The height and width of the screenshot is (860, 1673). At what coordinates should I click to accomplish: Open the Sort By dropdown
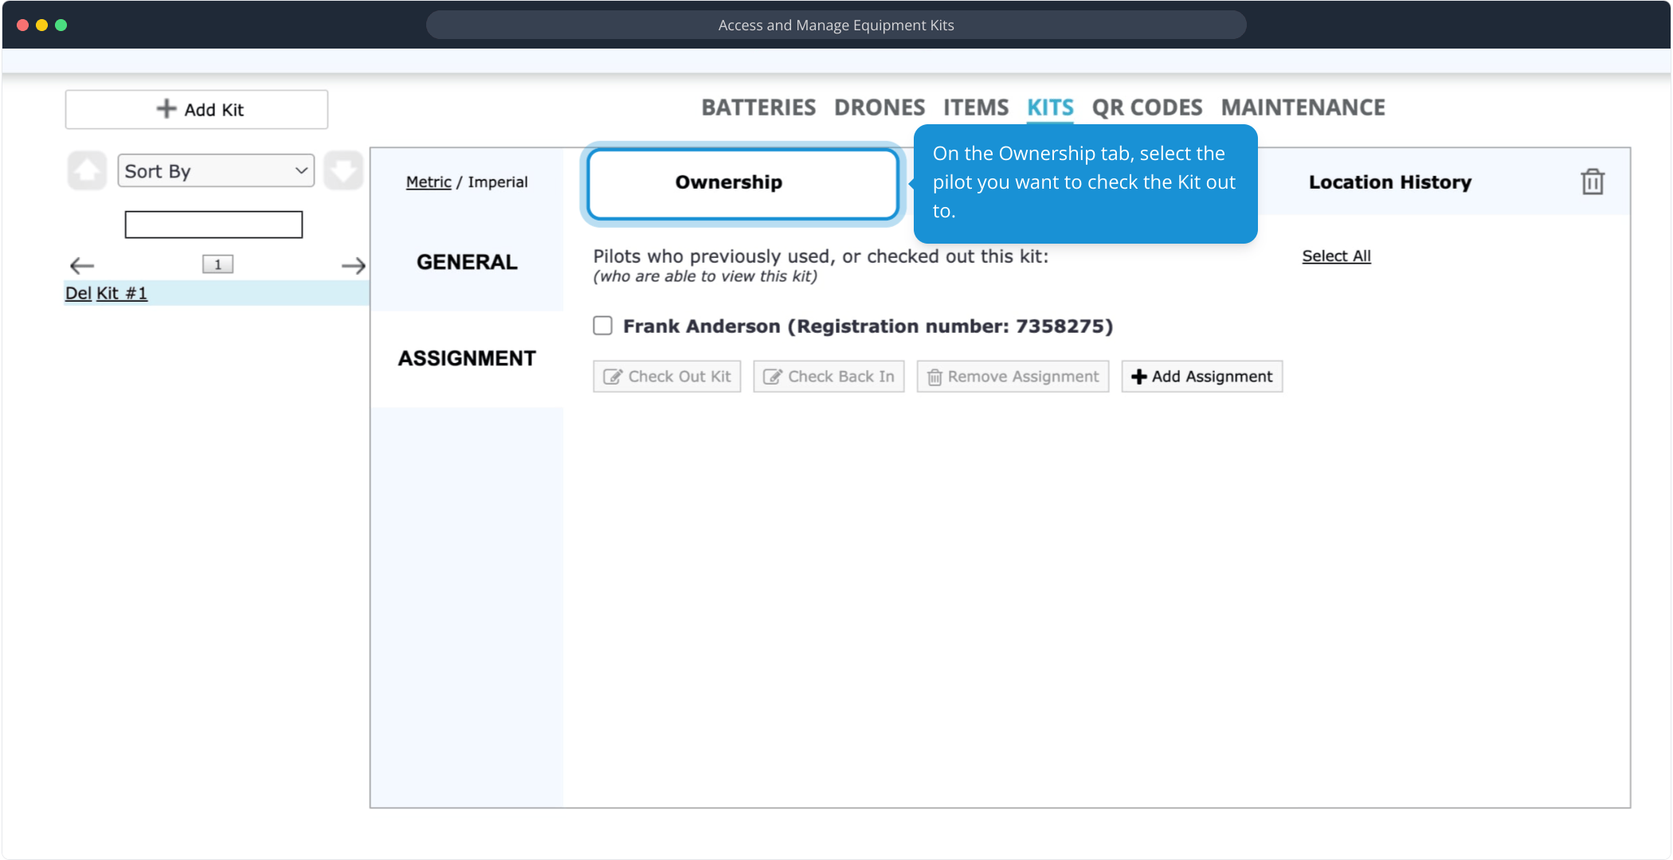[x=216, y=171]
